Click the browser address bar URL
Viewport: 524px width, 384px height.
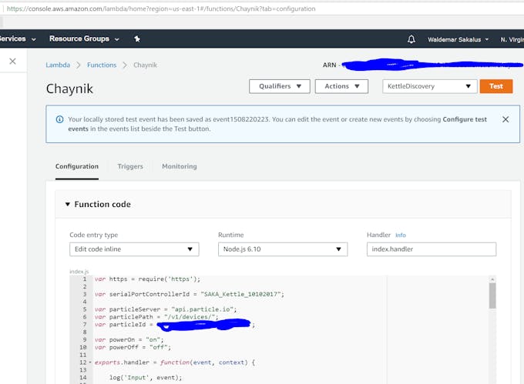coord(161,8)
